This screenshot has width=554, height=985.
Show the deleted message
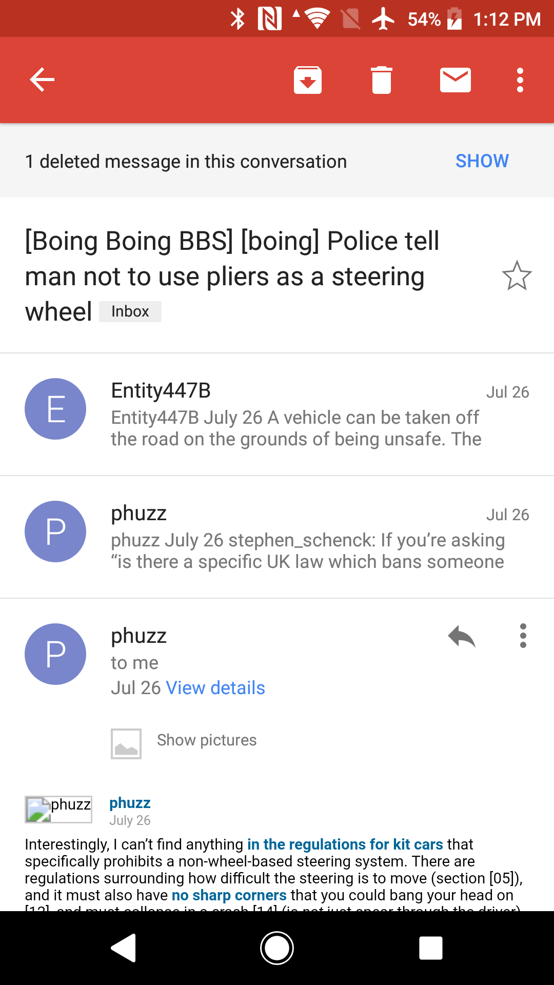[x=482, y=161]
